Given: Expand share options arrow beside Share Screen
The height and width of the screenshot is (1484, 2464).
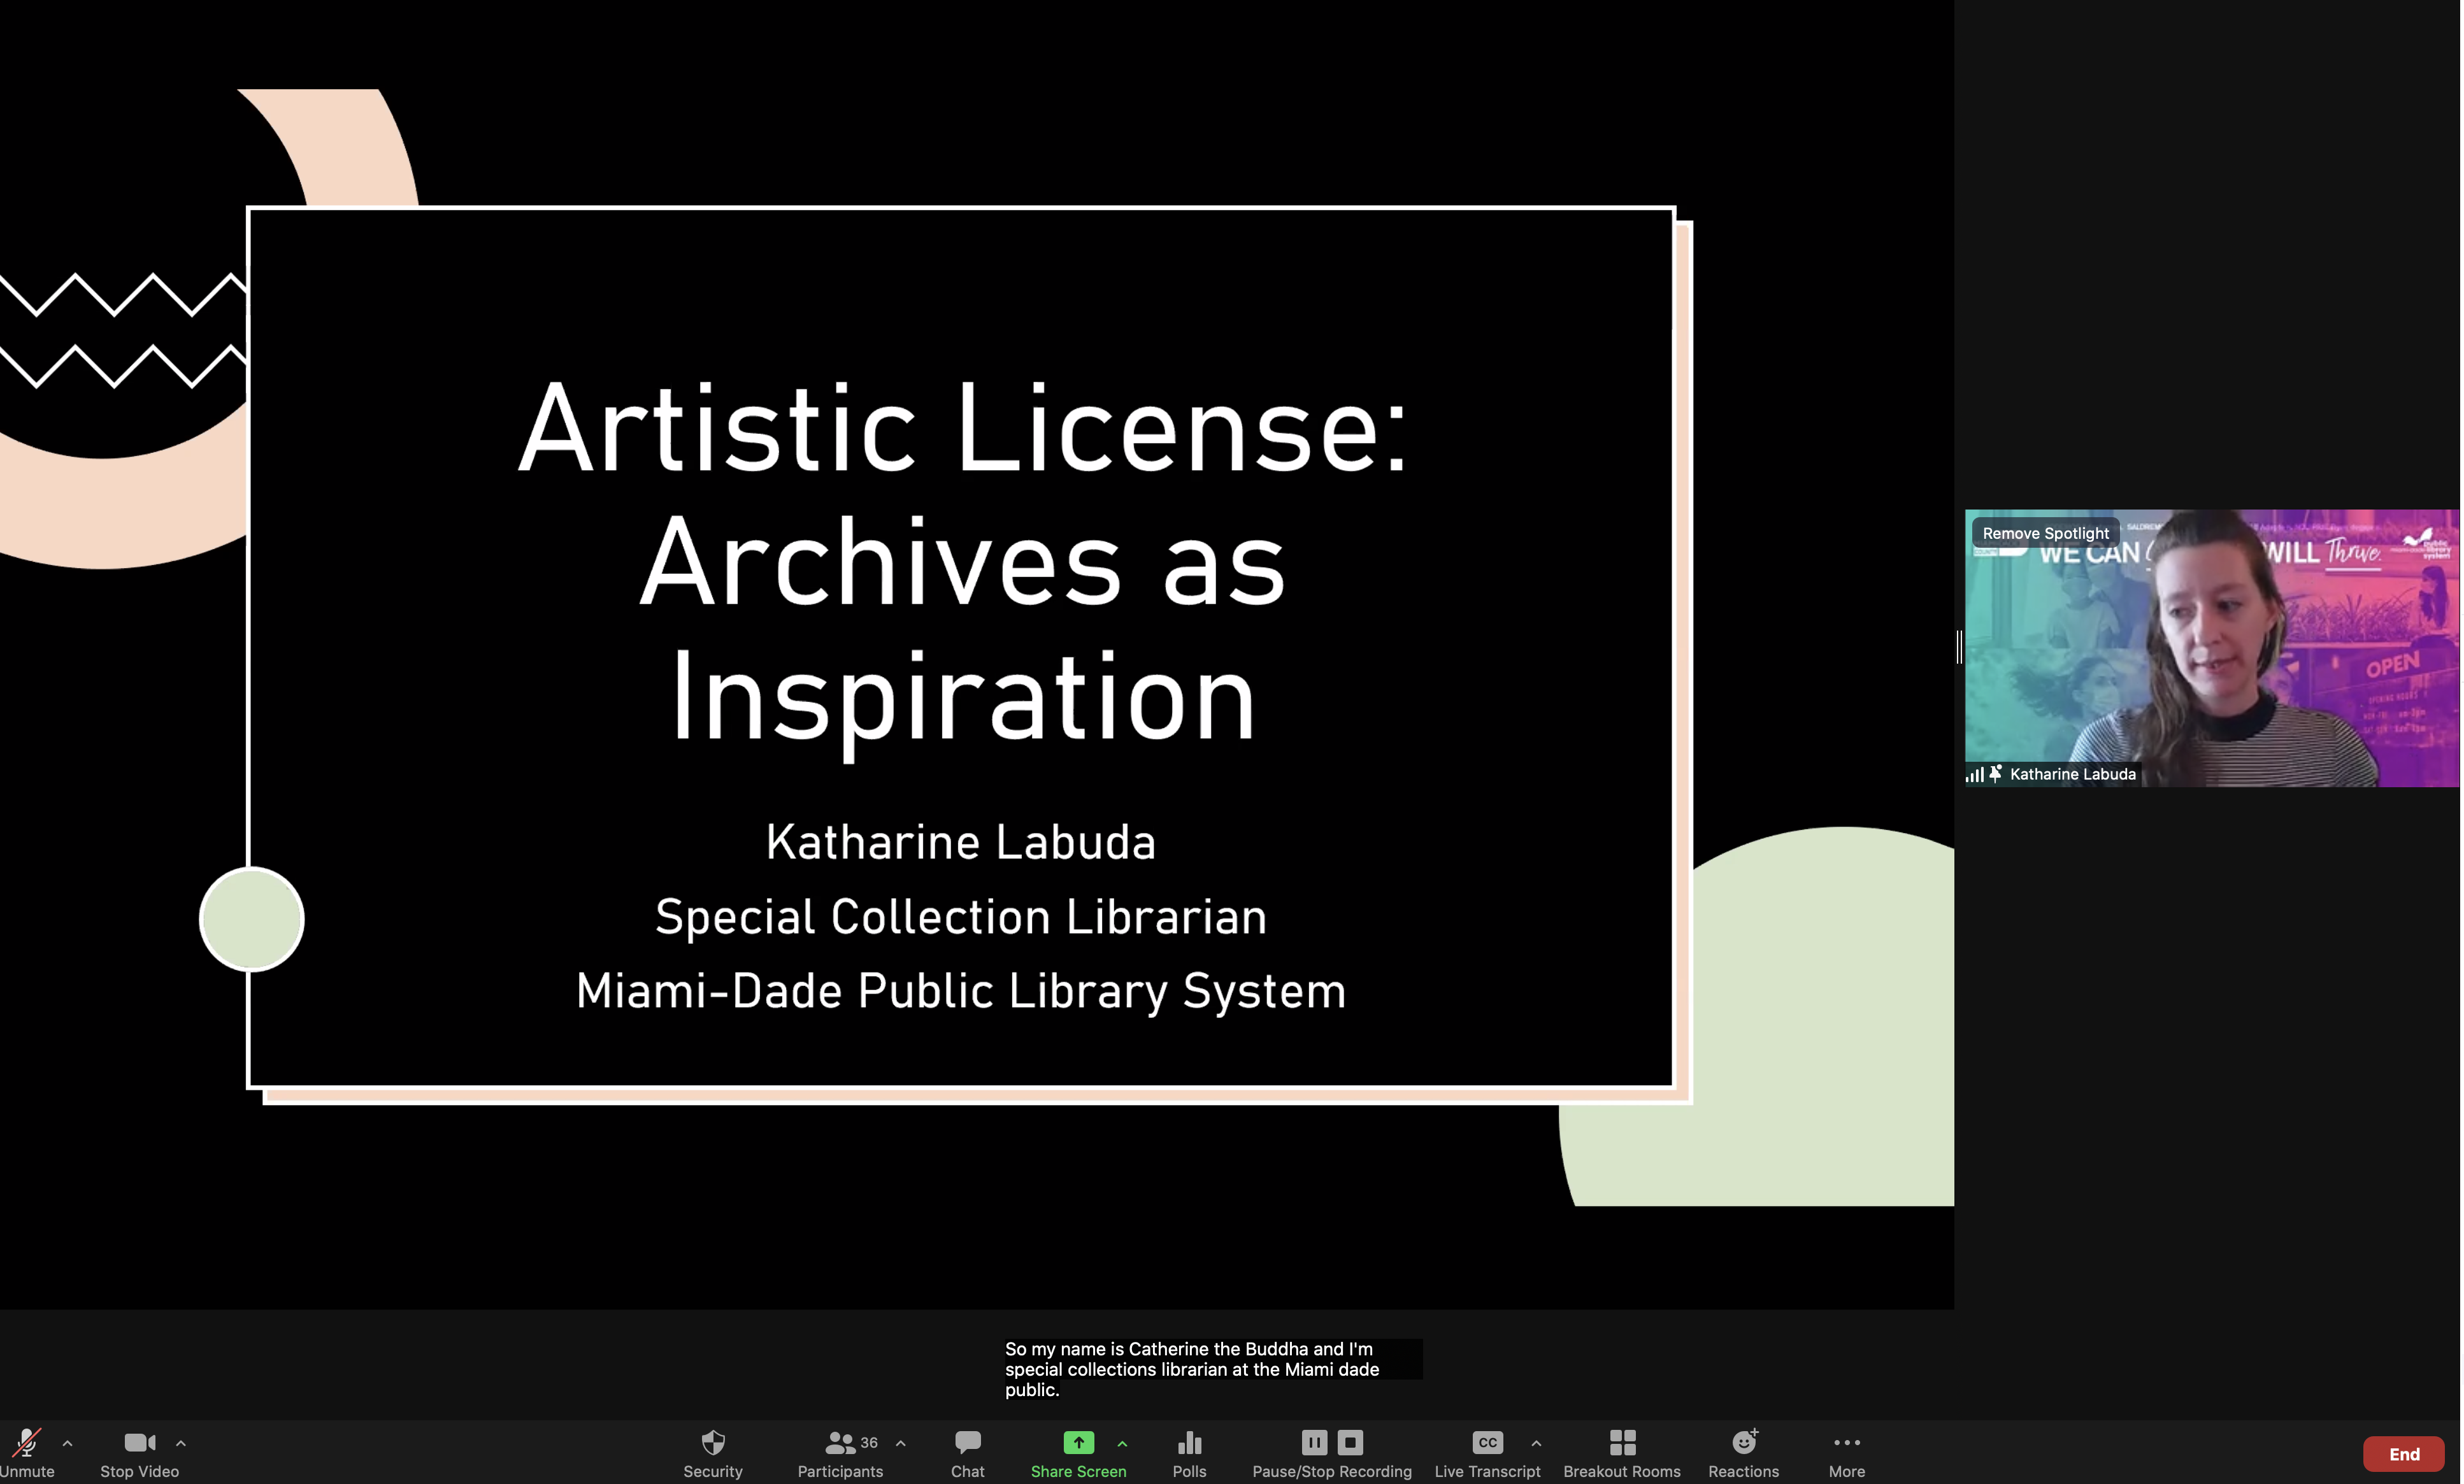Looking at the screenshot, I should coord(1122,1443).
